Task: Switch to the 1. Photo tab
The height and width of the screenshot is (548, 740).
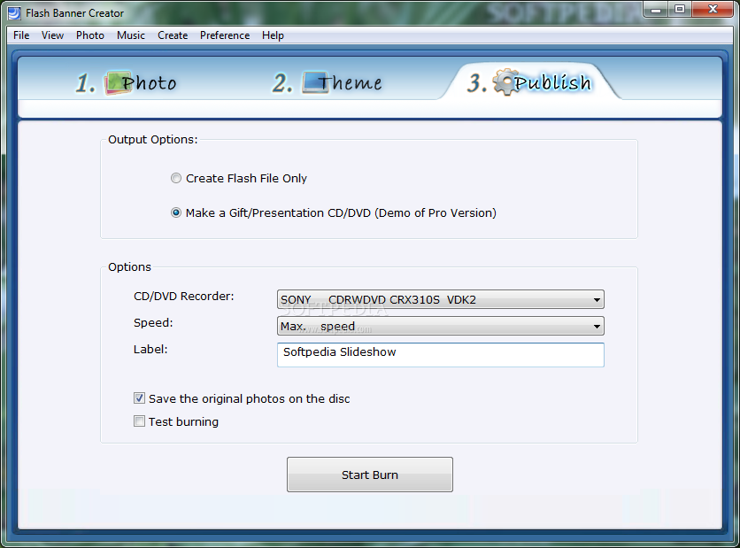Action: pos(126,82)
